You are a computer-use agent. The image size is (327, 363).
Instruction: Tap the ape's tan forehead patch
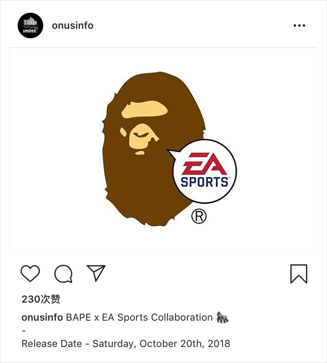(x=145, y=109)
